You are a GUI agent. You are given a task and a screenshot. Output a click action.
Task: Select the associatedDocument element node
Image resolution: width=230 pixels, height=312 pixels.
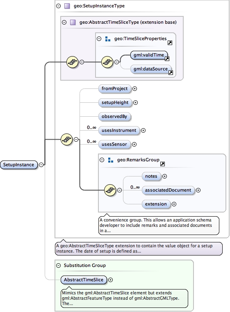[168, 190]
